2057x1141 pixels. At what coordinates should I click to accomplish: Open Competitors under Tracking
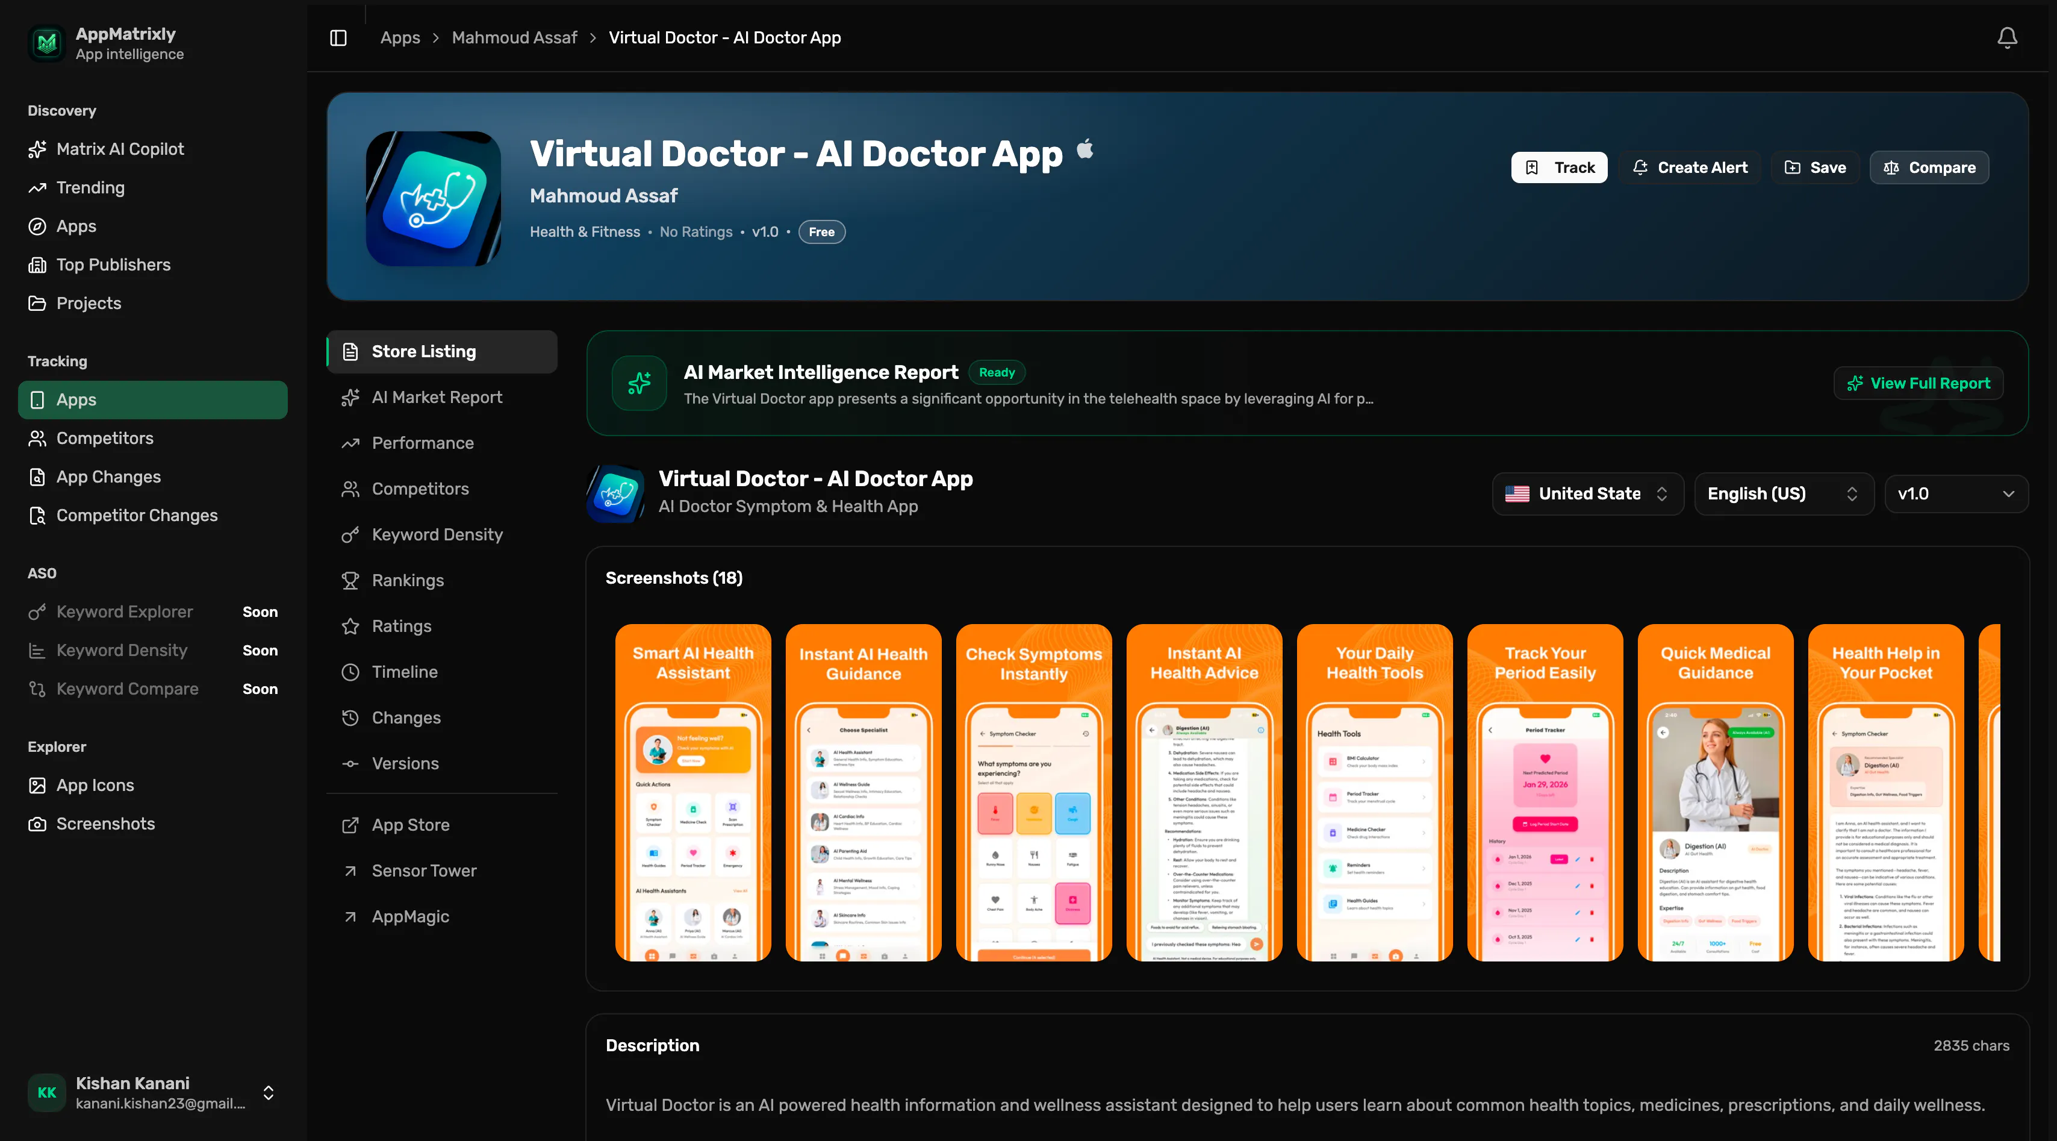[152, 438]
